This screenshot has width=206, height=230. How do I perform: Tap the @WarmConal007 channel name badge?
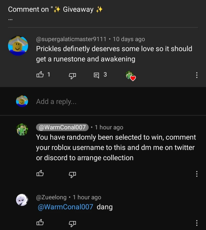click(62, 127)
